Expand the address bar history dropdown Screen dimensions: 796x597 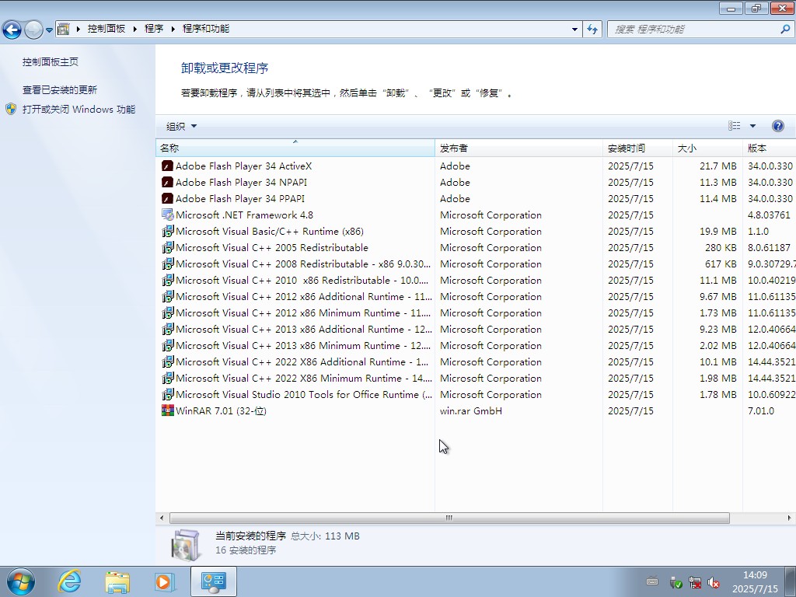(x=574, y=29)
